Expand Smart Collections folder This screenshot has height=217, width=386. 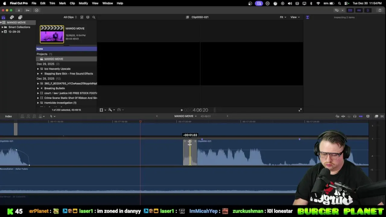pyautogui.click(x=2, y=27)
